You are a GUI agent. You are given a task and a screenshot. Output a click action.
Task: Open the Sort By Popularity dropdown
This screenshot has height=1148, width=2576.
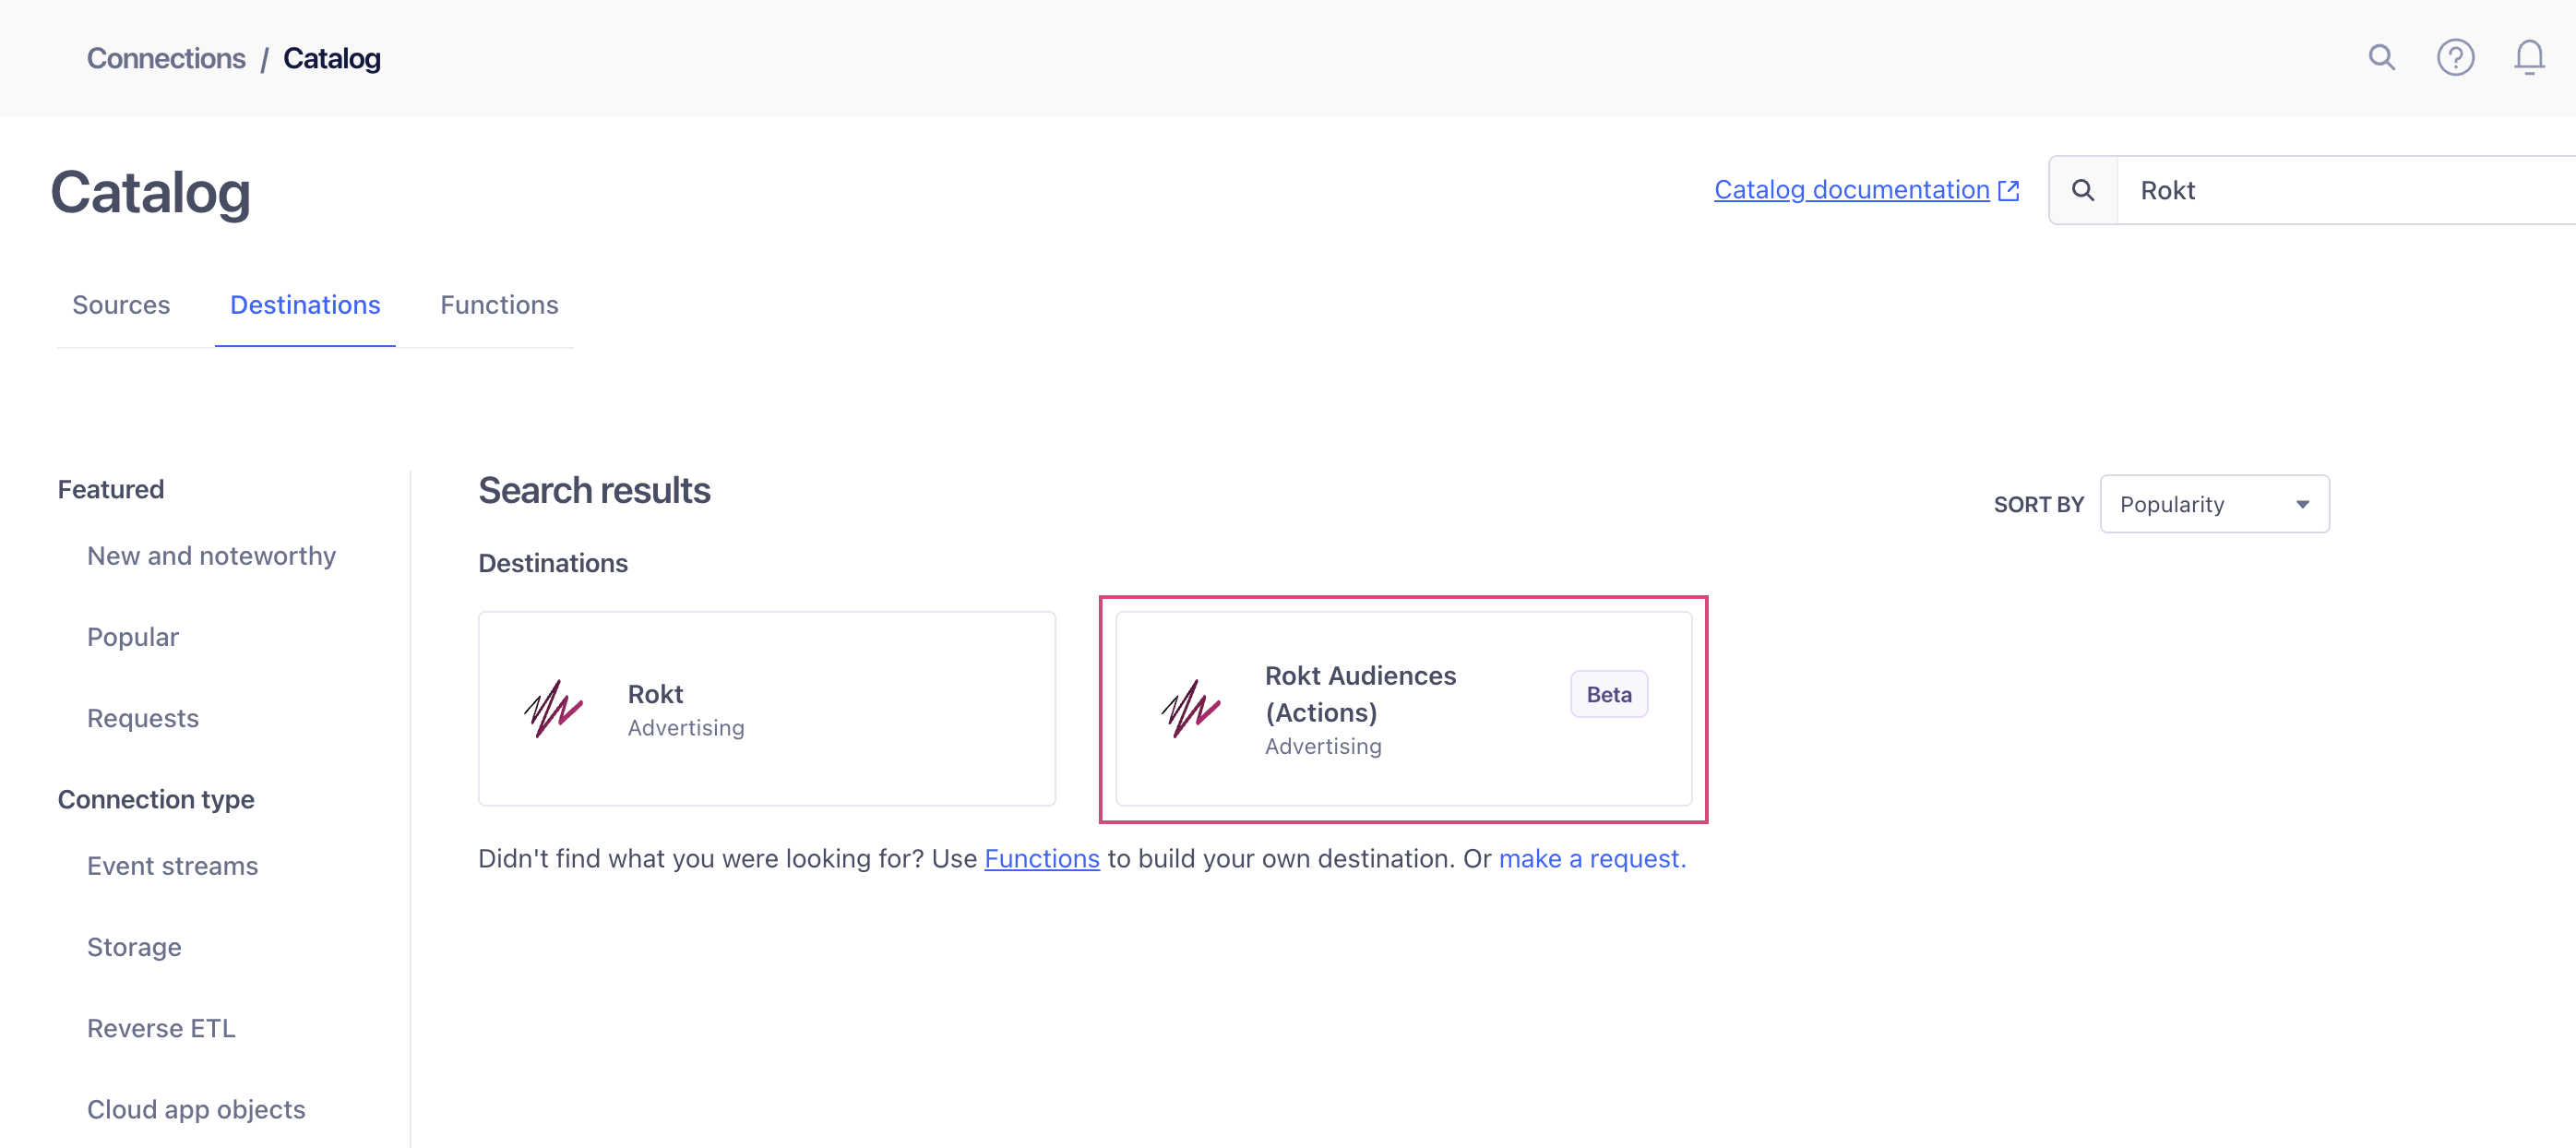2213,504
